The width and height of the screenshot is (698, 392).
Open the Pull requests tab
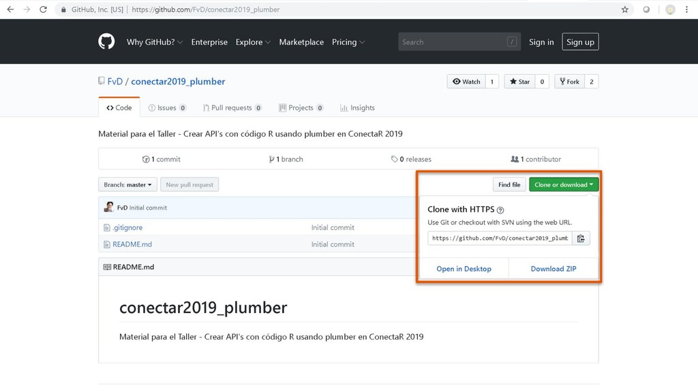coord(232,108)
